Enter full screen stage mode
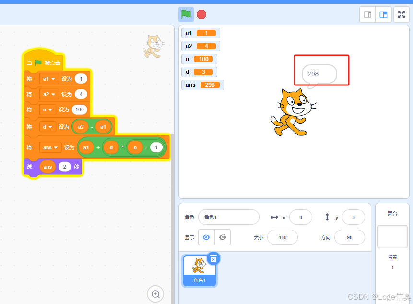 coord(401,14)
